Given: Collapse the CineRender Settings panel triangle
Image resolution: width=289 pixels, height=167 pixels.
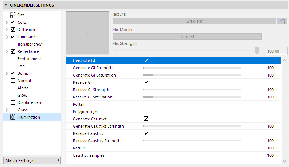Looking at the screenshot, I should point(6,5).
